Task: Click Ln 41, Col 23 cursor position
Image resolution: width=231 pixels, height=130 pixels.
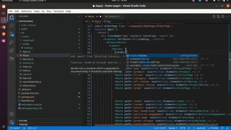Action: 160,128
